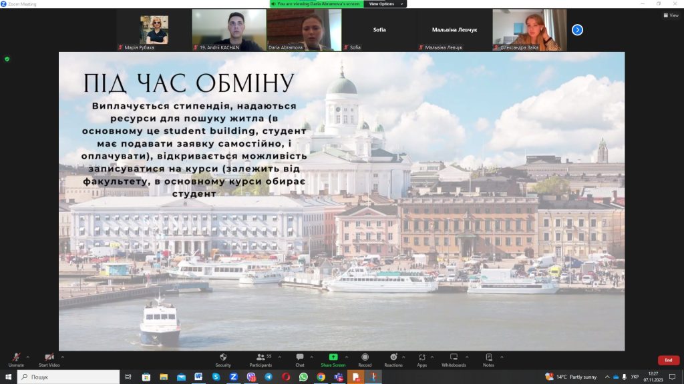The height and width of the screenshot is (384, 684).
Task: Click the red End meeting button
Action: (668, 360)
